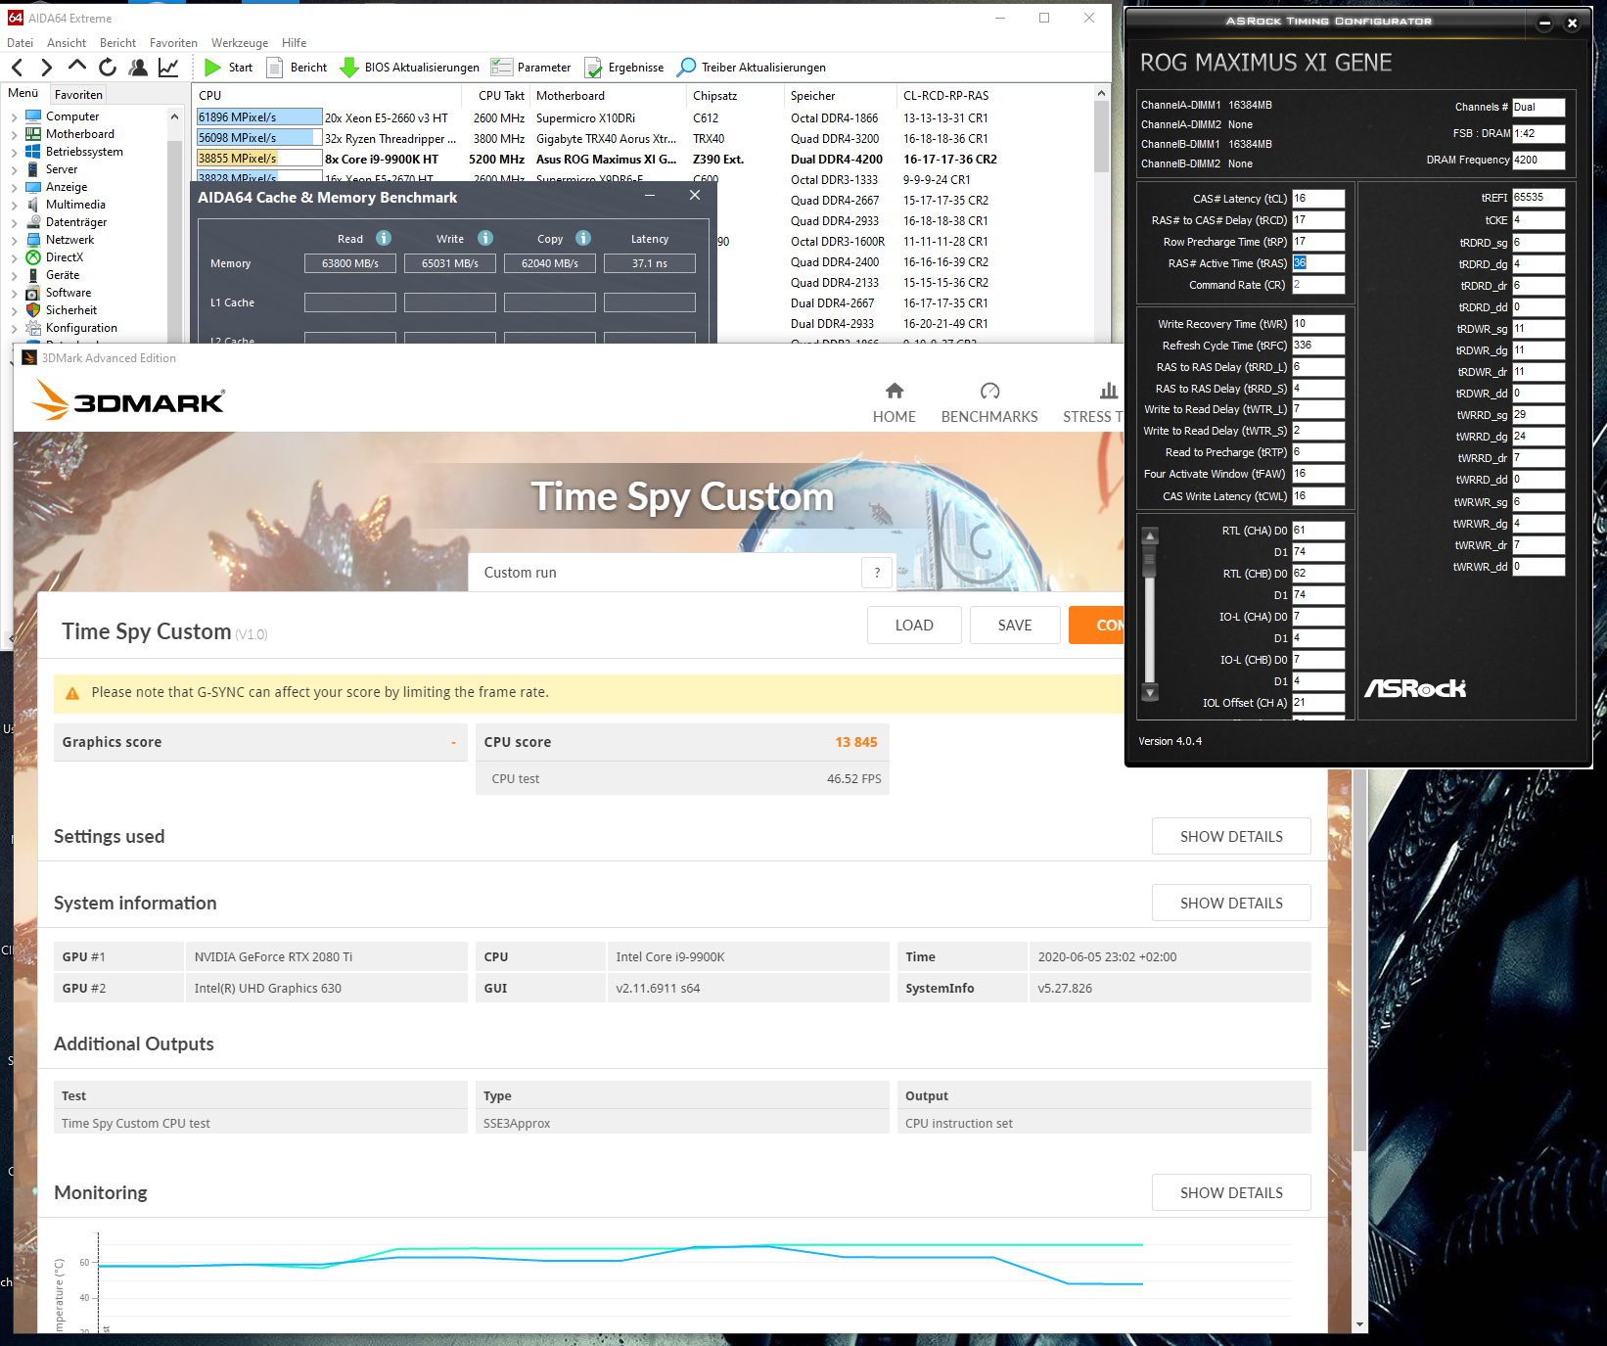1607x1346 pixels.
Task: Expand the Computer tree node
Action: tap(15, 116)
